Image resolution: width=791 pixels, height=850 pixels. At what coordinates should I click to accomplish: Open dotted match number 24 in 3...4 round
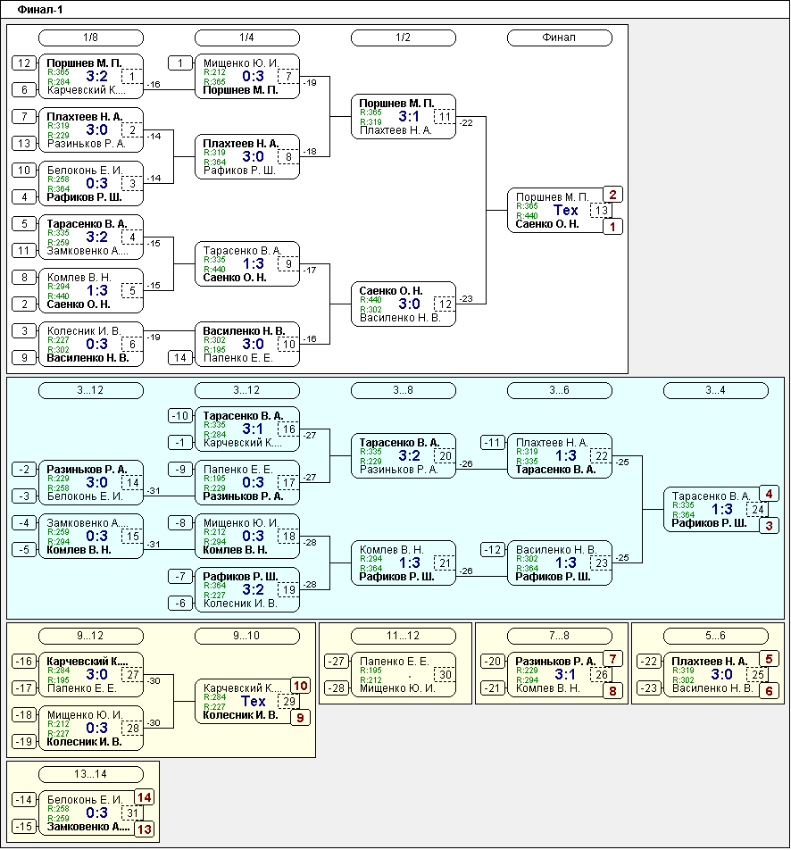coord(757,510)
